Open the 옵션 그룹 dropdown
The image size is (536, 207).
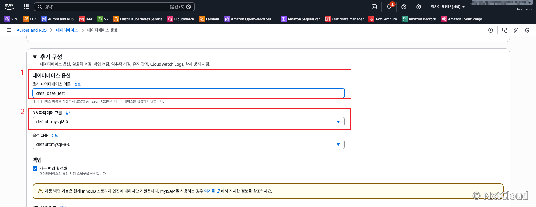point(188,144)
